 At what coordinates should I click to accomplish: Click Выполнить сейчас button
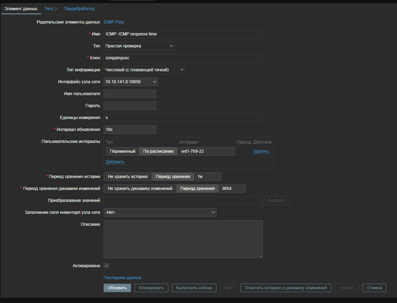pyautogui.click(x=194, y=288)
